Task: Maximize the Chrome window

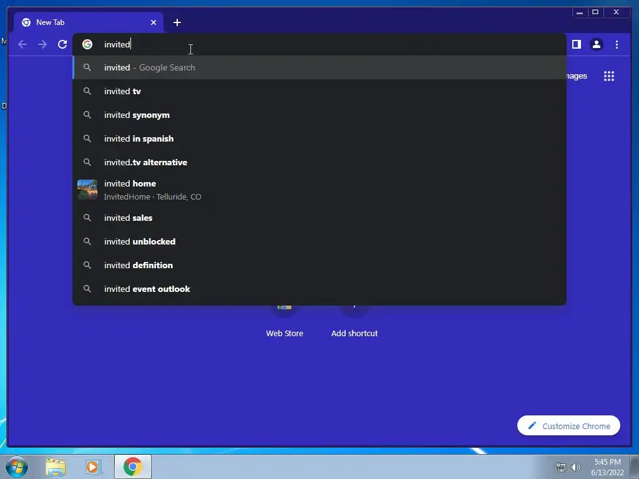Action: [595, 12]
